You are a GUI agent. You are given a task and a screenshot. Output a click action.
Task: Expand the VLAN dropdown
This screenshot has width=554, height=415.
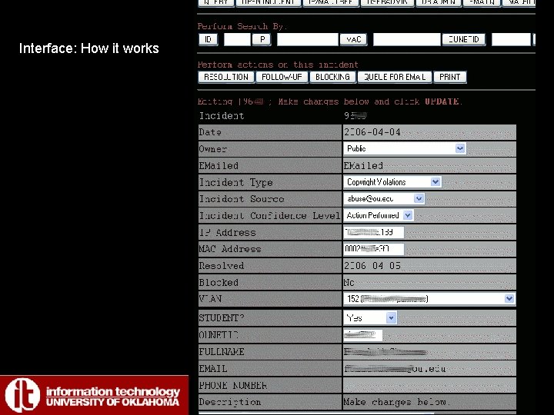click(429, 299)
